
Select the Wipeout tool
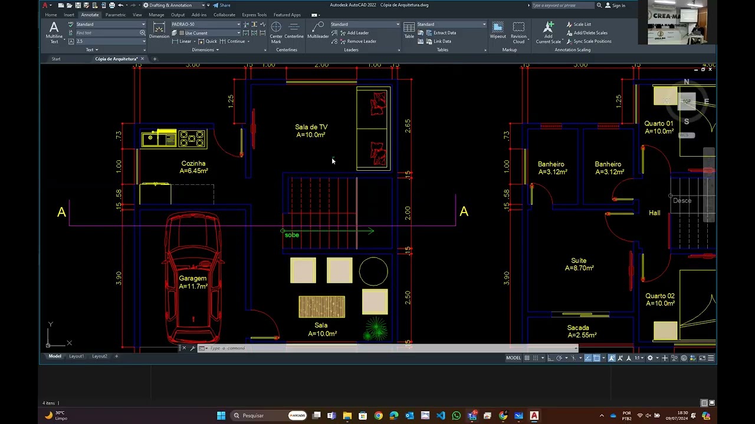click(498, 31)
